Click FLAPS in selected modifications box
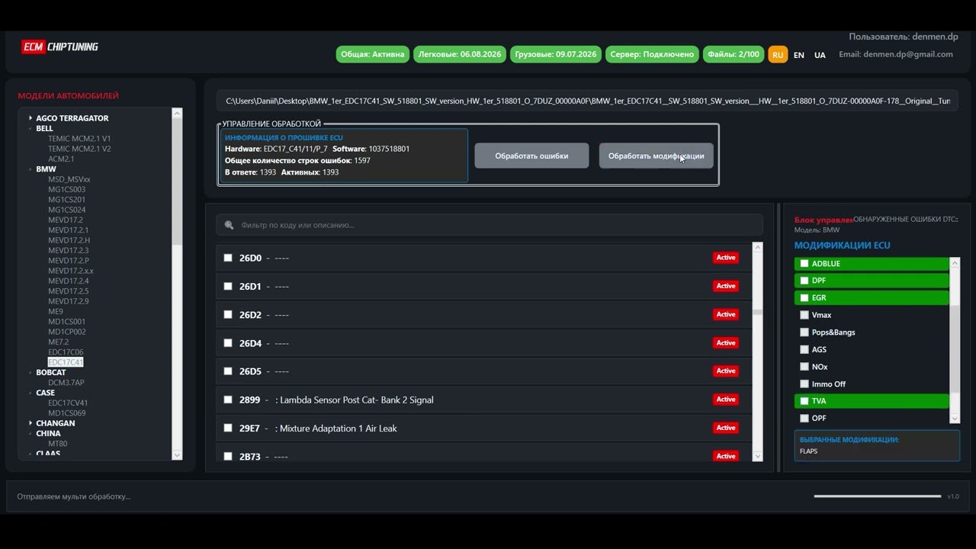The width and height of the screenshot is (976, 549). click(808, 451)
